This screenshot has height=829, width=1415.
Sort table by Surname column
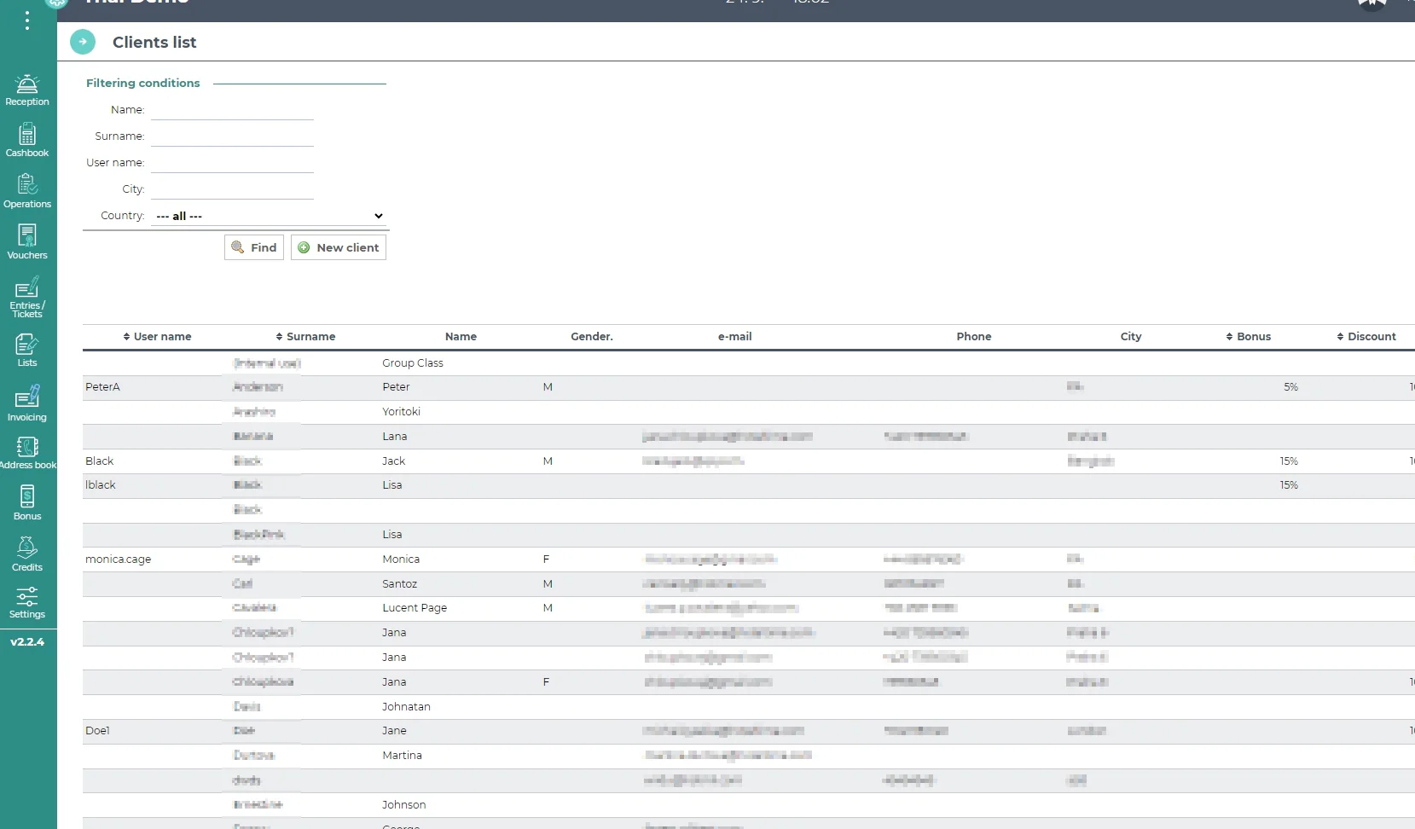[x=305, y=337]
